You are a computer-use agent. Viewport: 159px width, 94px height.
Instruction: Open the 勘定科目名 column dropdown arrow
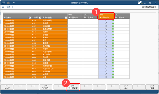pos(66,18)
